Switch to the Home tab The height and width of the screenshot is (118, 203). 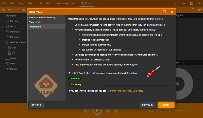(x=87, y=3)
